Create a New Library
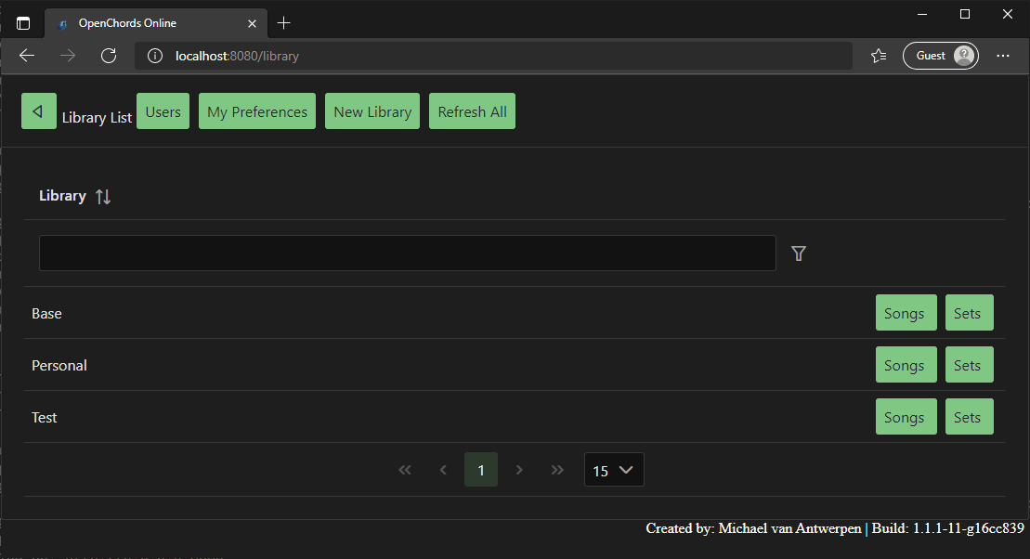This screenshot has width=1030, height=559. [x=372, y=110]
